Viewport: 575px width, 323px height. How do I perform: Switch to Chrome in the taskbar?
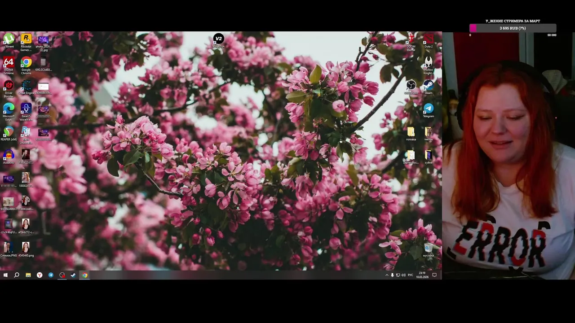84,275
